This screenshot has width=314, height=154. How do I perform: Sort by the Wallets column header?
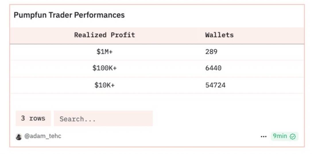point(219,35)
